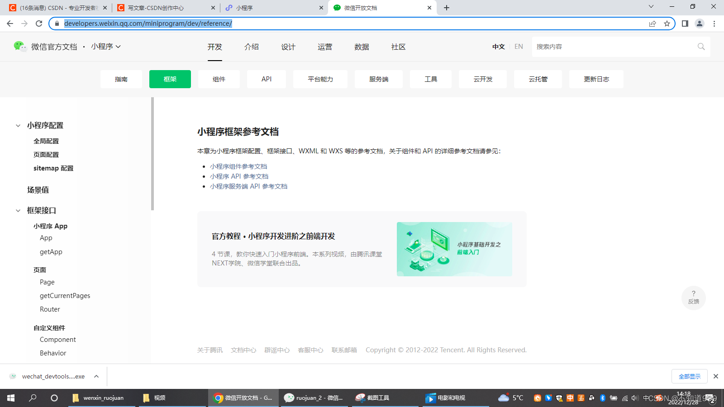Viewport: 724px width, 407px height.
Task: Click the feedback question mark bubble
Action: point(694,298)
